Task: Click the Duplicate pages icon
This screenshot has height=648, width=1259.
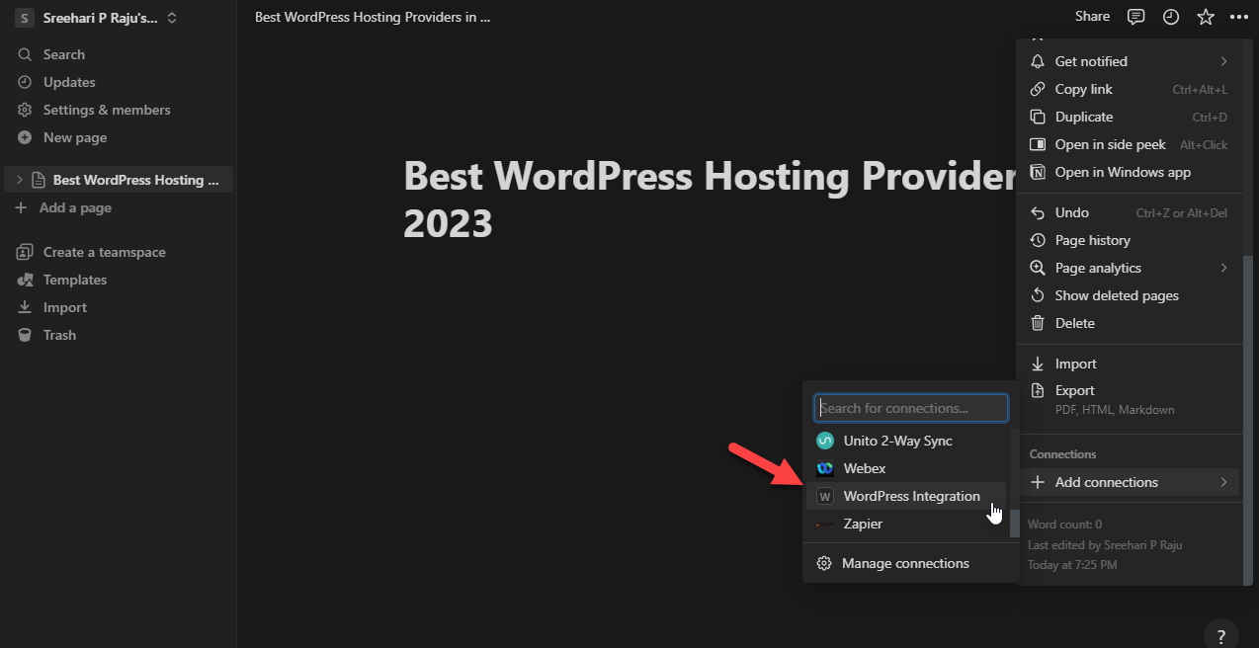Action: 1038,117
